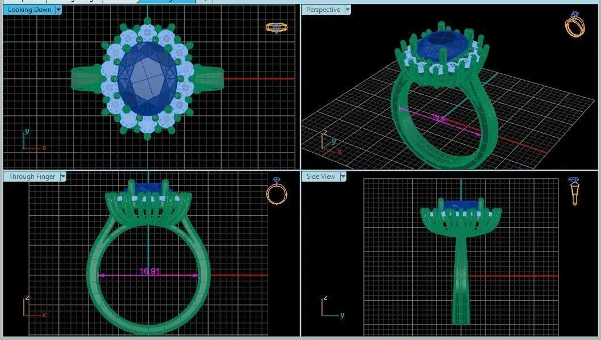Open the Through Finger viewport dropdown arrow

point(64,177)
